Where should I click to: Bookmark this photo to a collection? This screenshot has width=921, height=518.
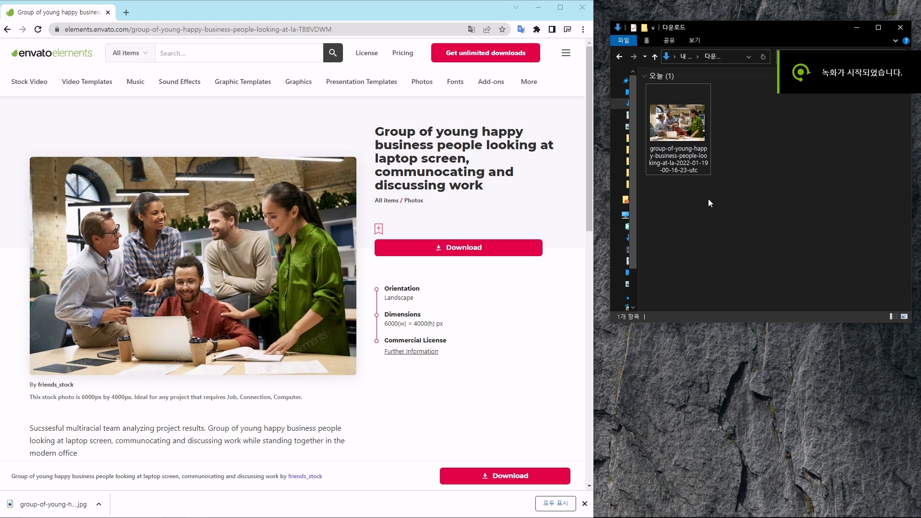378,229
